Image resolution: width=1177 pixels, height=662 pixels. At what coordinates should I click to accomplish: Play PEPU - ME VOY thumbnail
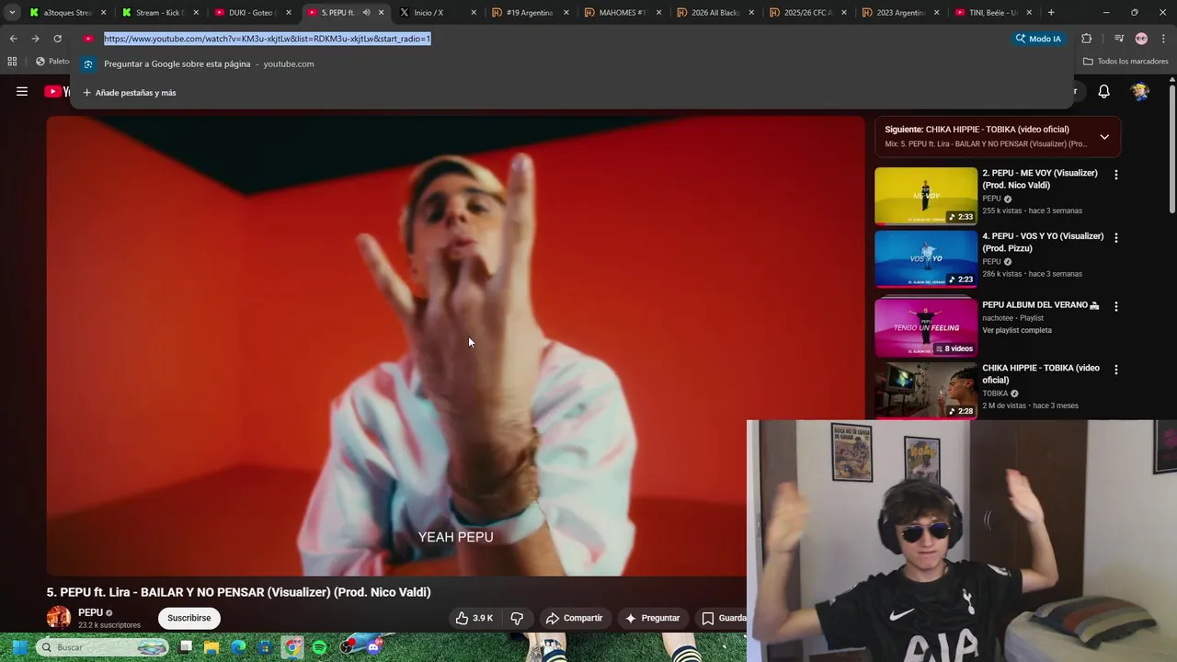926,196
